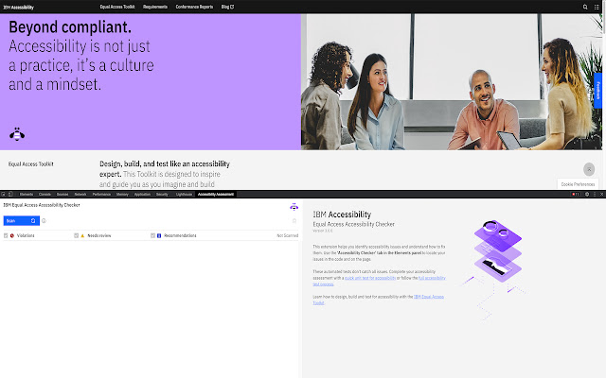Click the Equal Access Toolkit section label

(31, 163)
